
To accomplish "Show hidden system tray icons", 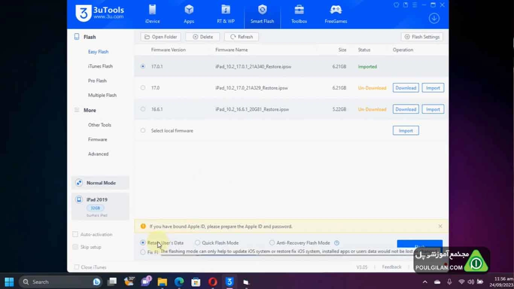I will pyautogui.click(x=425, y=282).
